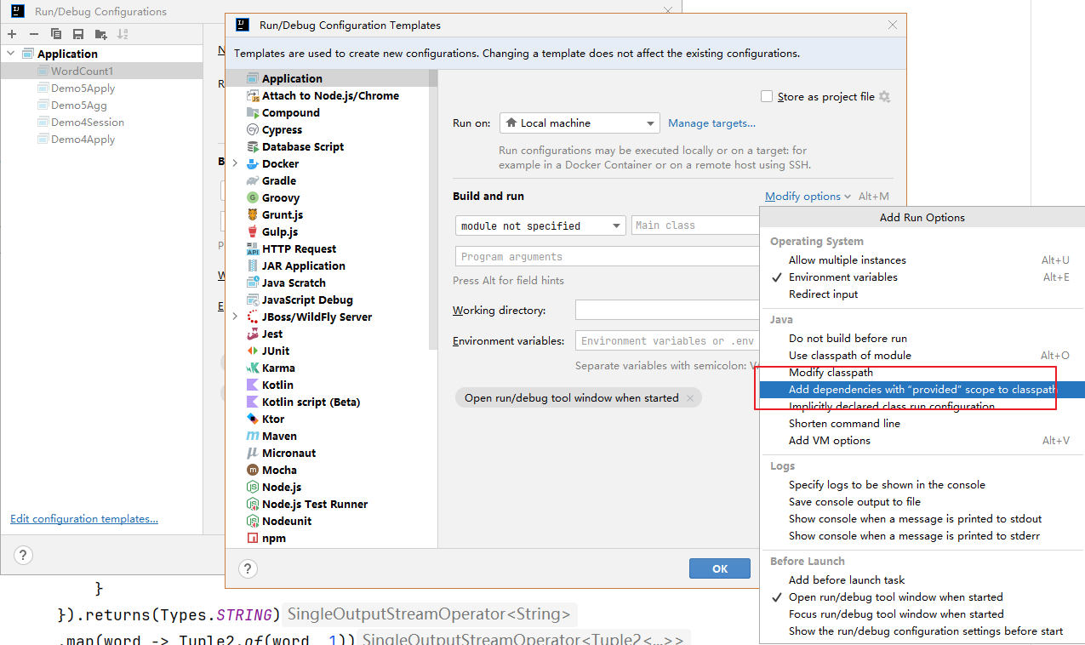Add dependencies with provided scope to classpath
Viewport: 1085px width, 645px height.
[x=922, y=390]
